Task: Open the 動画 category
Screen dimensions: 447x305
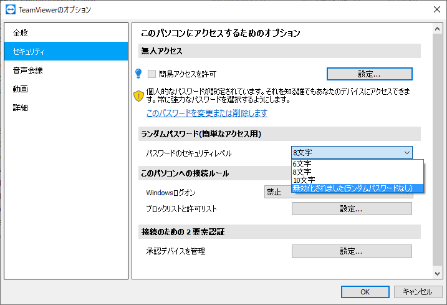Action: point(66,89)
